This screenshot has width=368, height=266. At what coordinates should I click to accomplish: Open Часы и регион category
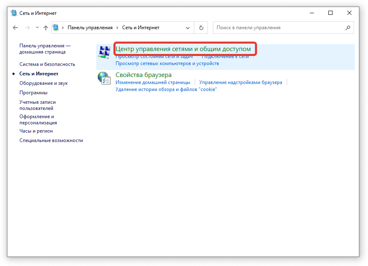pyautogui.click(x=36, y=131)
